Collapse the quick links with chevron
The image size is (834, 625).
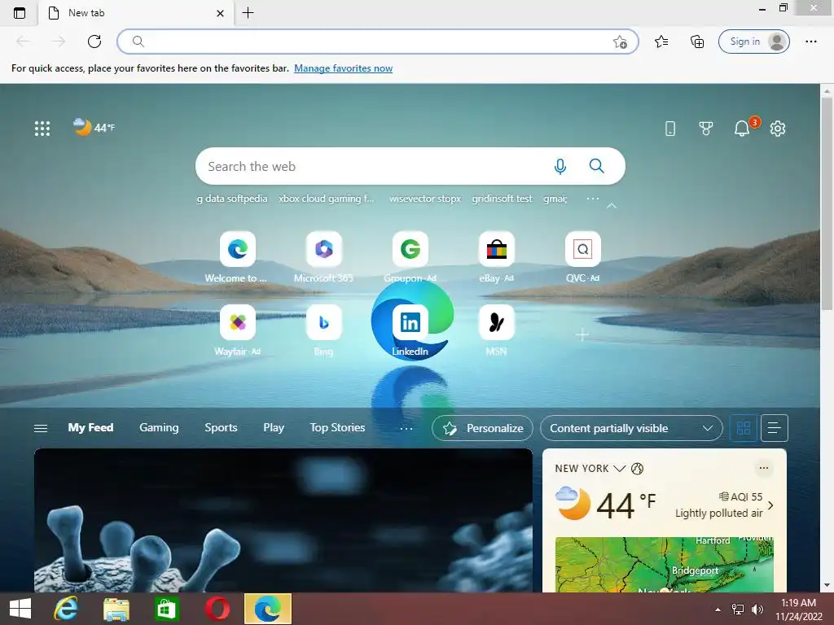(x=612, y=206)
